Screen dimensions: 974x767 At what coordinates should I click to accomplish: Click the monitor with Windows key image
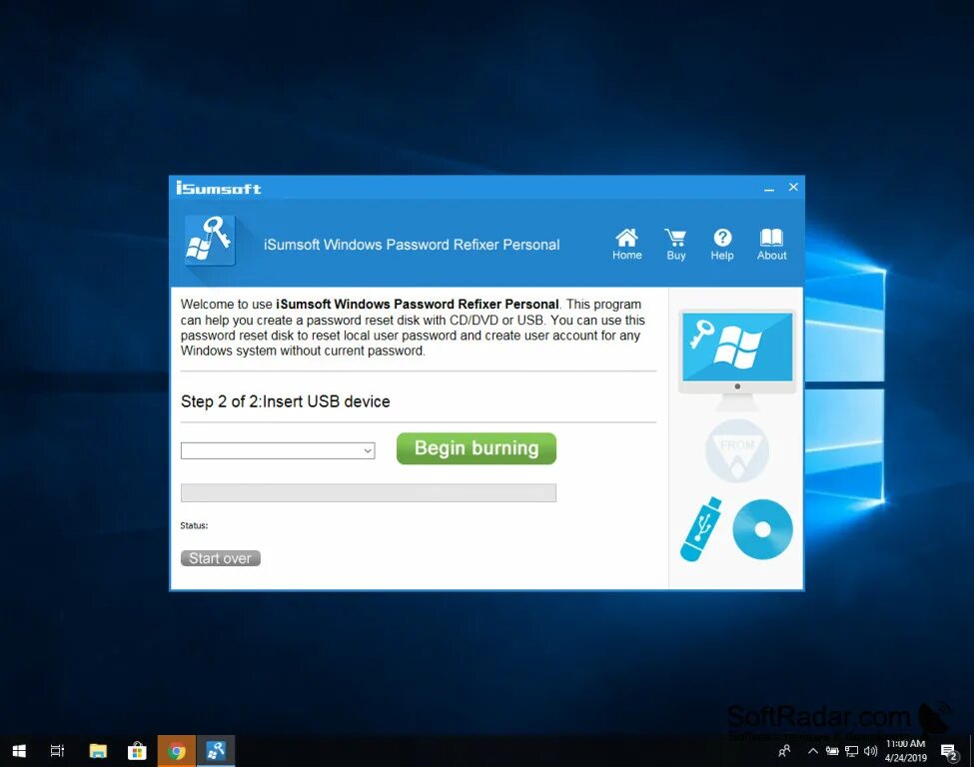(x=737, y=360)
